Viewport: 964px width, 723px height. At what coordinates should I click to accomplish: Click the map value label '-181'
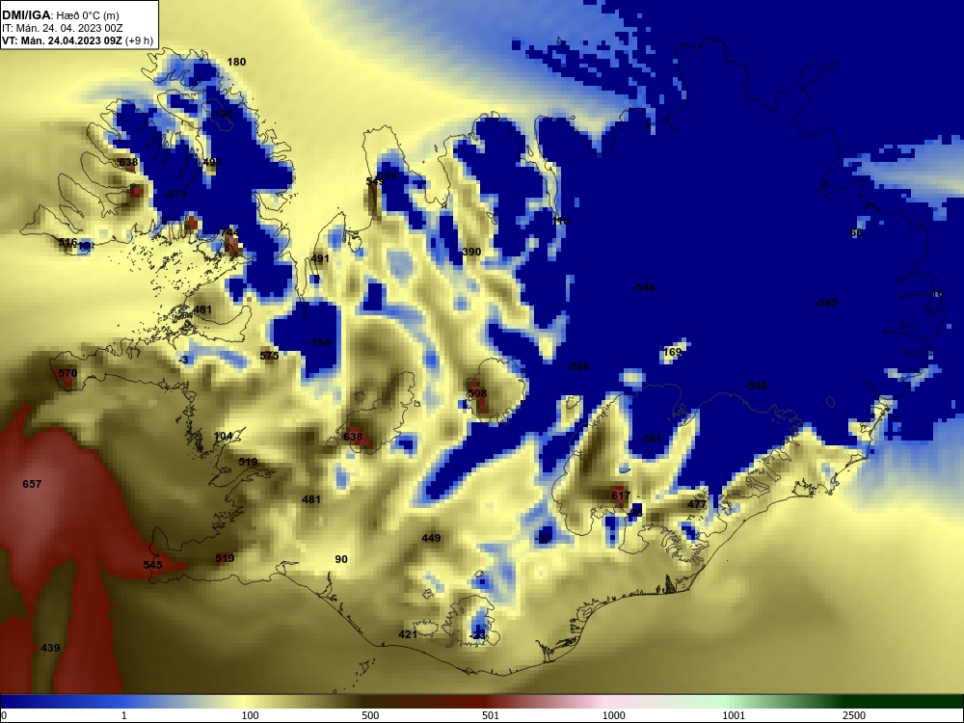650,439
